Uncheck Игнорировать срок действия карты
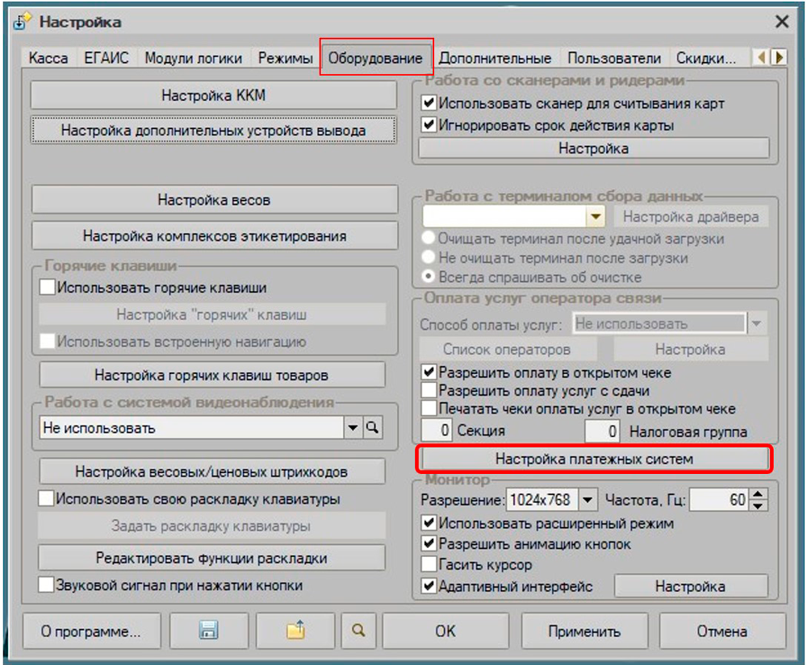 429,125
